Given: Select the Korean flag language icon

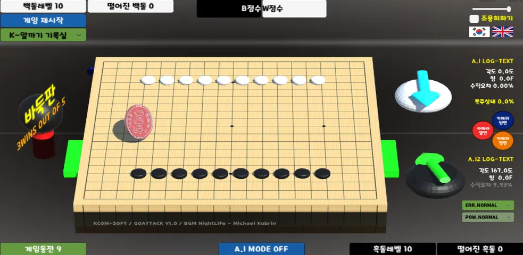Looking at the screenshot, I should pos(479,32).
